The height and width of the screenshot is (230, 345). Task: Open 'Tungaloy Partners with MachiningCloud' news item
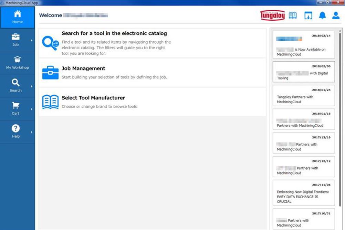[304, 95]
